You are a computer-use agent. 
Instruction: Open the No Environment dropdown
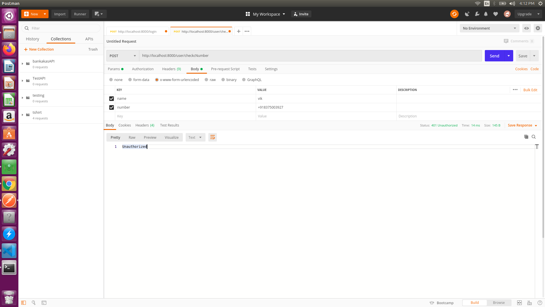click(x=489, y=28)
